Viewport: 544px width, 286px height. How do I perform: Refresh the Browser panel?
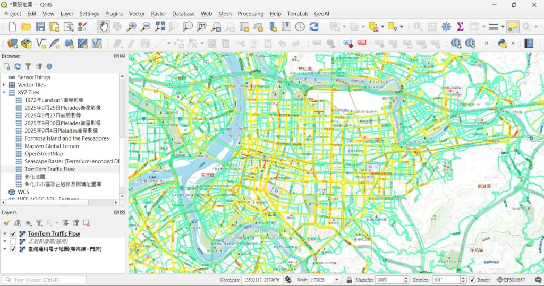tap(18, 66)
